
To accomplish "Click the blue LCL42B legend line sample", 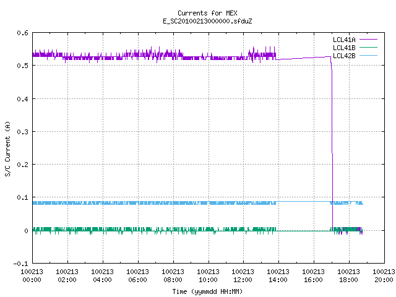I will pos(368,56).
